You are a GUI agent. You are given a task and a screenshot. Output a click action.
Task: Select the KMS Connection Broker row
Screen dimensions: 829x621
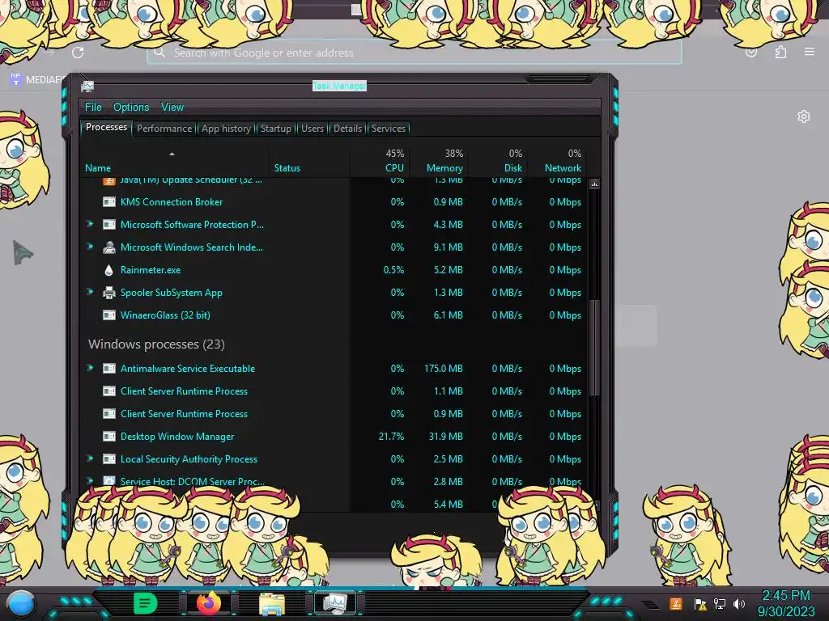[334, 201]
